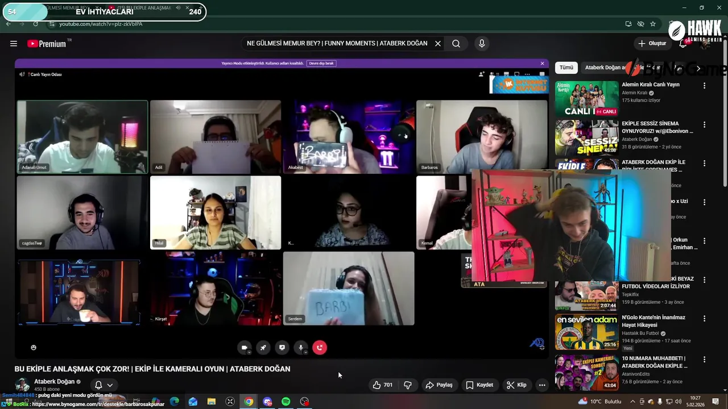
Task: Share the video via Paylaş
Action: coord(439,385)
